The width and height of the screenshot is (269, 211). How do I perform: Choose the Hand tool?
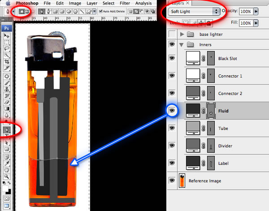click(7, 170)
